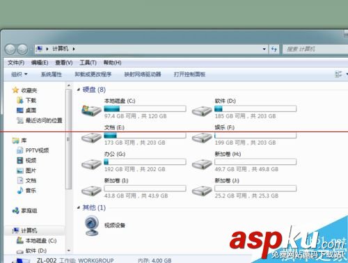Click 映射网络驱动器 in the toolbar

[143, 74]
